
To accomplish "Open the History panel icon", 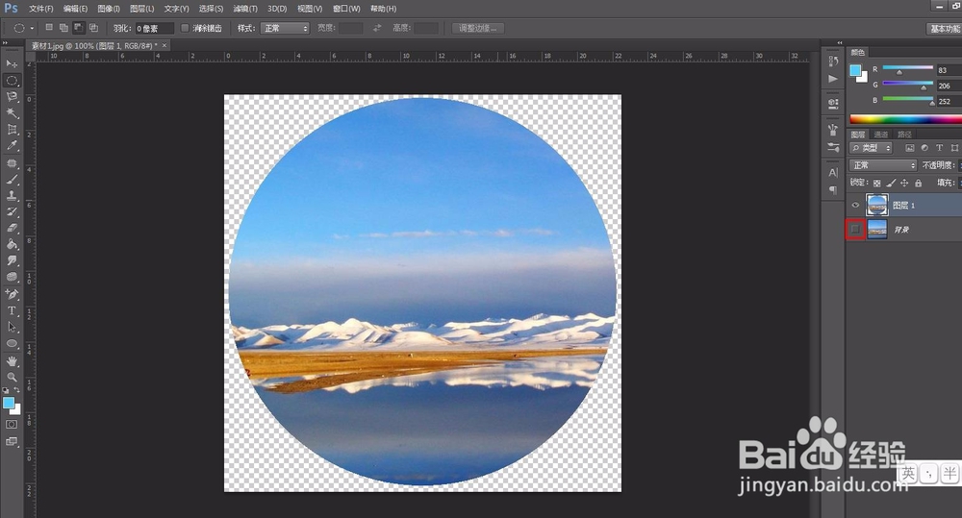I will coord(833,61).
